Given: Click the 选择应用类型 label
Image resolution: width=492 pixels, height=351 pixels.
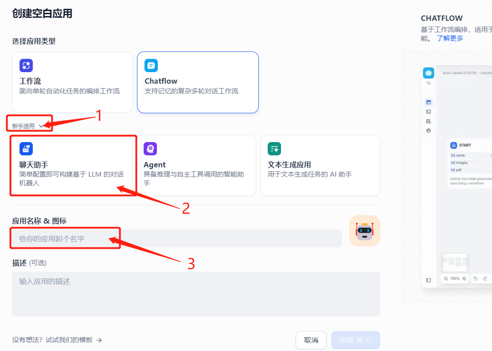Looking at the screenshot, I should tap(34, 41).
